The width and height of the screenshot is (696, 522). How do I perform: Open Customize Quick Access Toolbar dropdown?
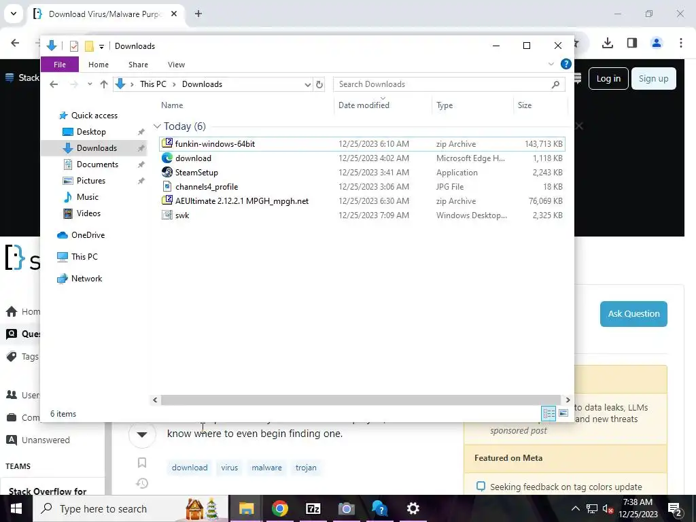pos(101,46)
